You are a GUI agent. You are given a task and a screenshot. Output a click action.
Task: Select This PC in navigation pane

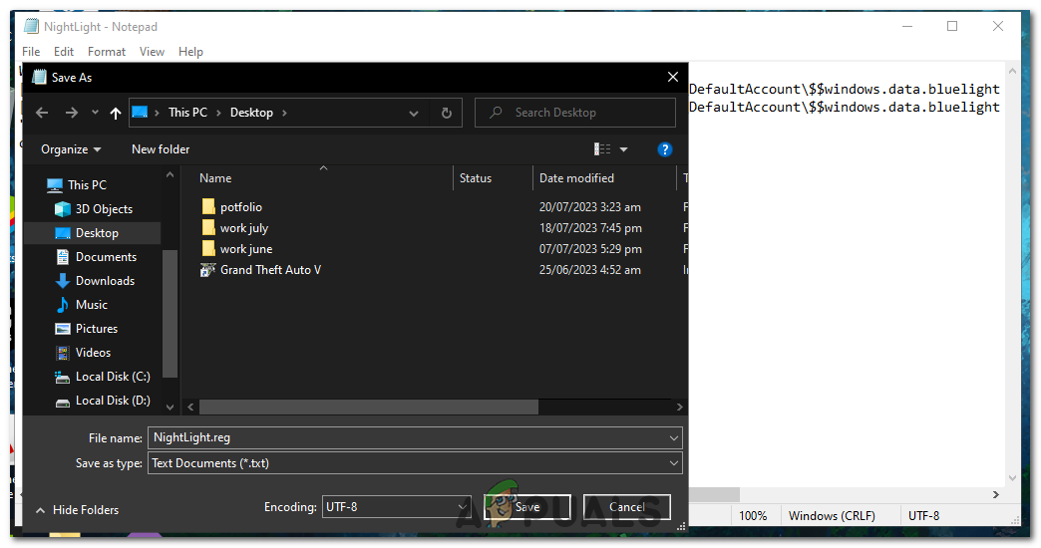point(87,185)
